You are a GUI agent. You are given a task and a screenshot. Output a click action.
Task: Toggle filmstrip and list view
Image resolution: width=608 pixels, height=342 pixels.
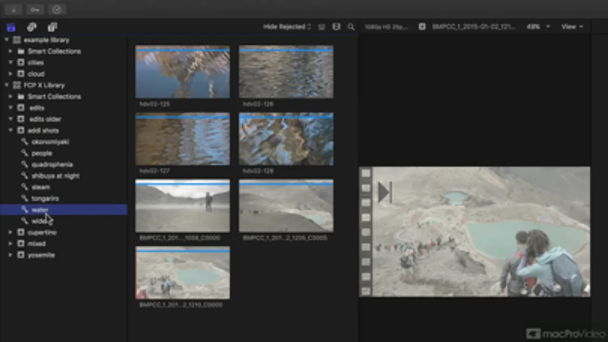322,27
